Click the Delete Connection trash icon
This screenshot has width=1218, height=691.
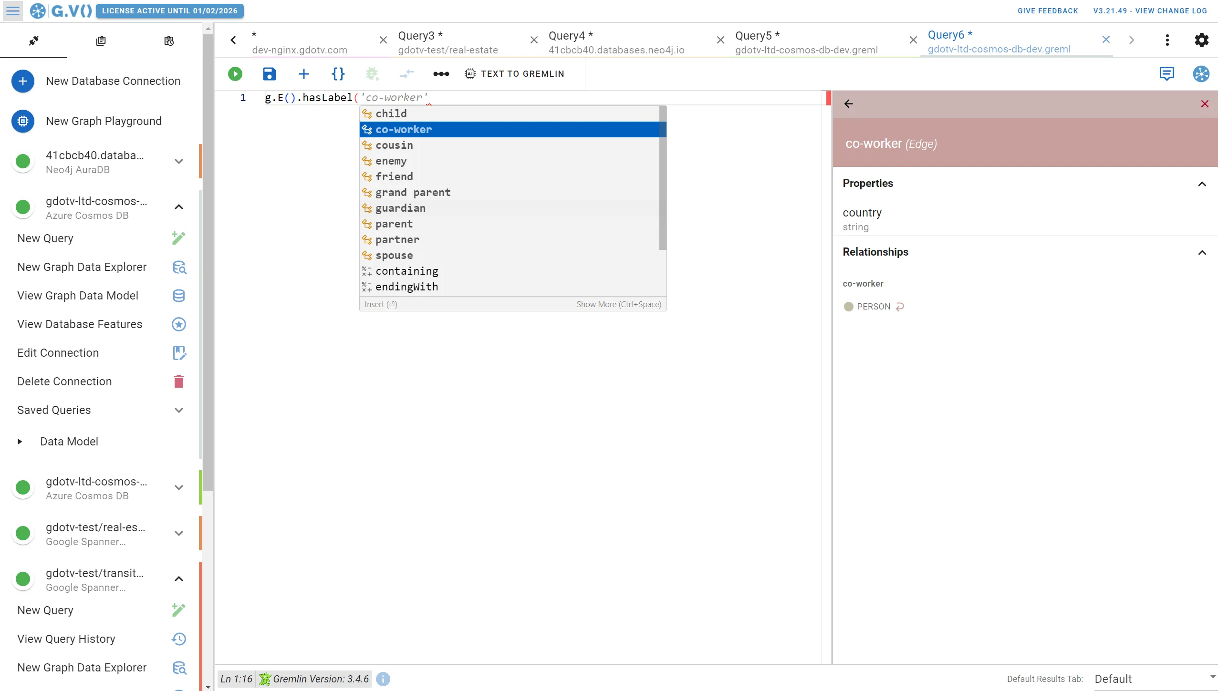coord(179,382)
